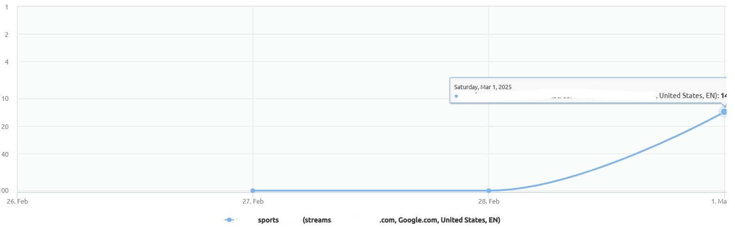Click the data point at 28 Feb
This screenshot has height=228, width=735.
pos(488,190)
